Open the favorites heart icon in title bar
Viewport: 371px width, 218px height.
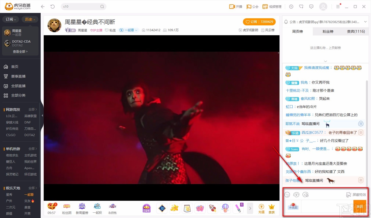[301, 7]
